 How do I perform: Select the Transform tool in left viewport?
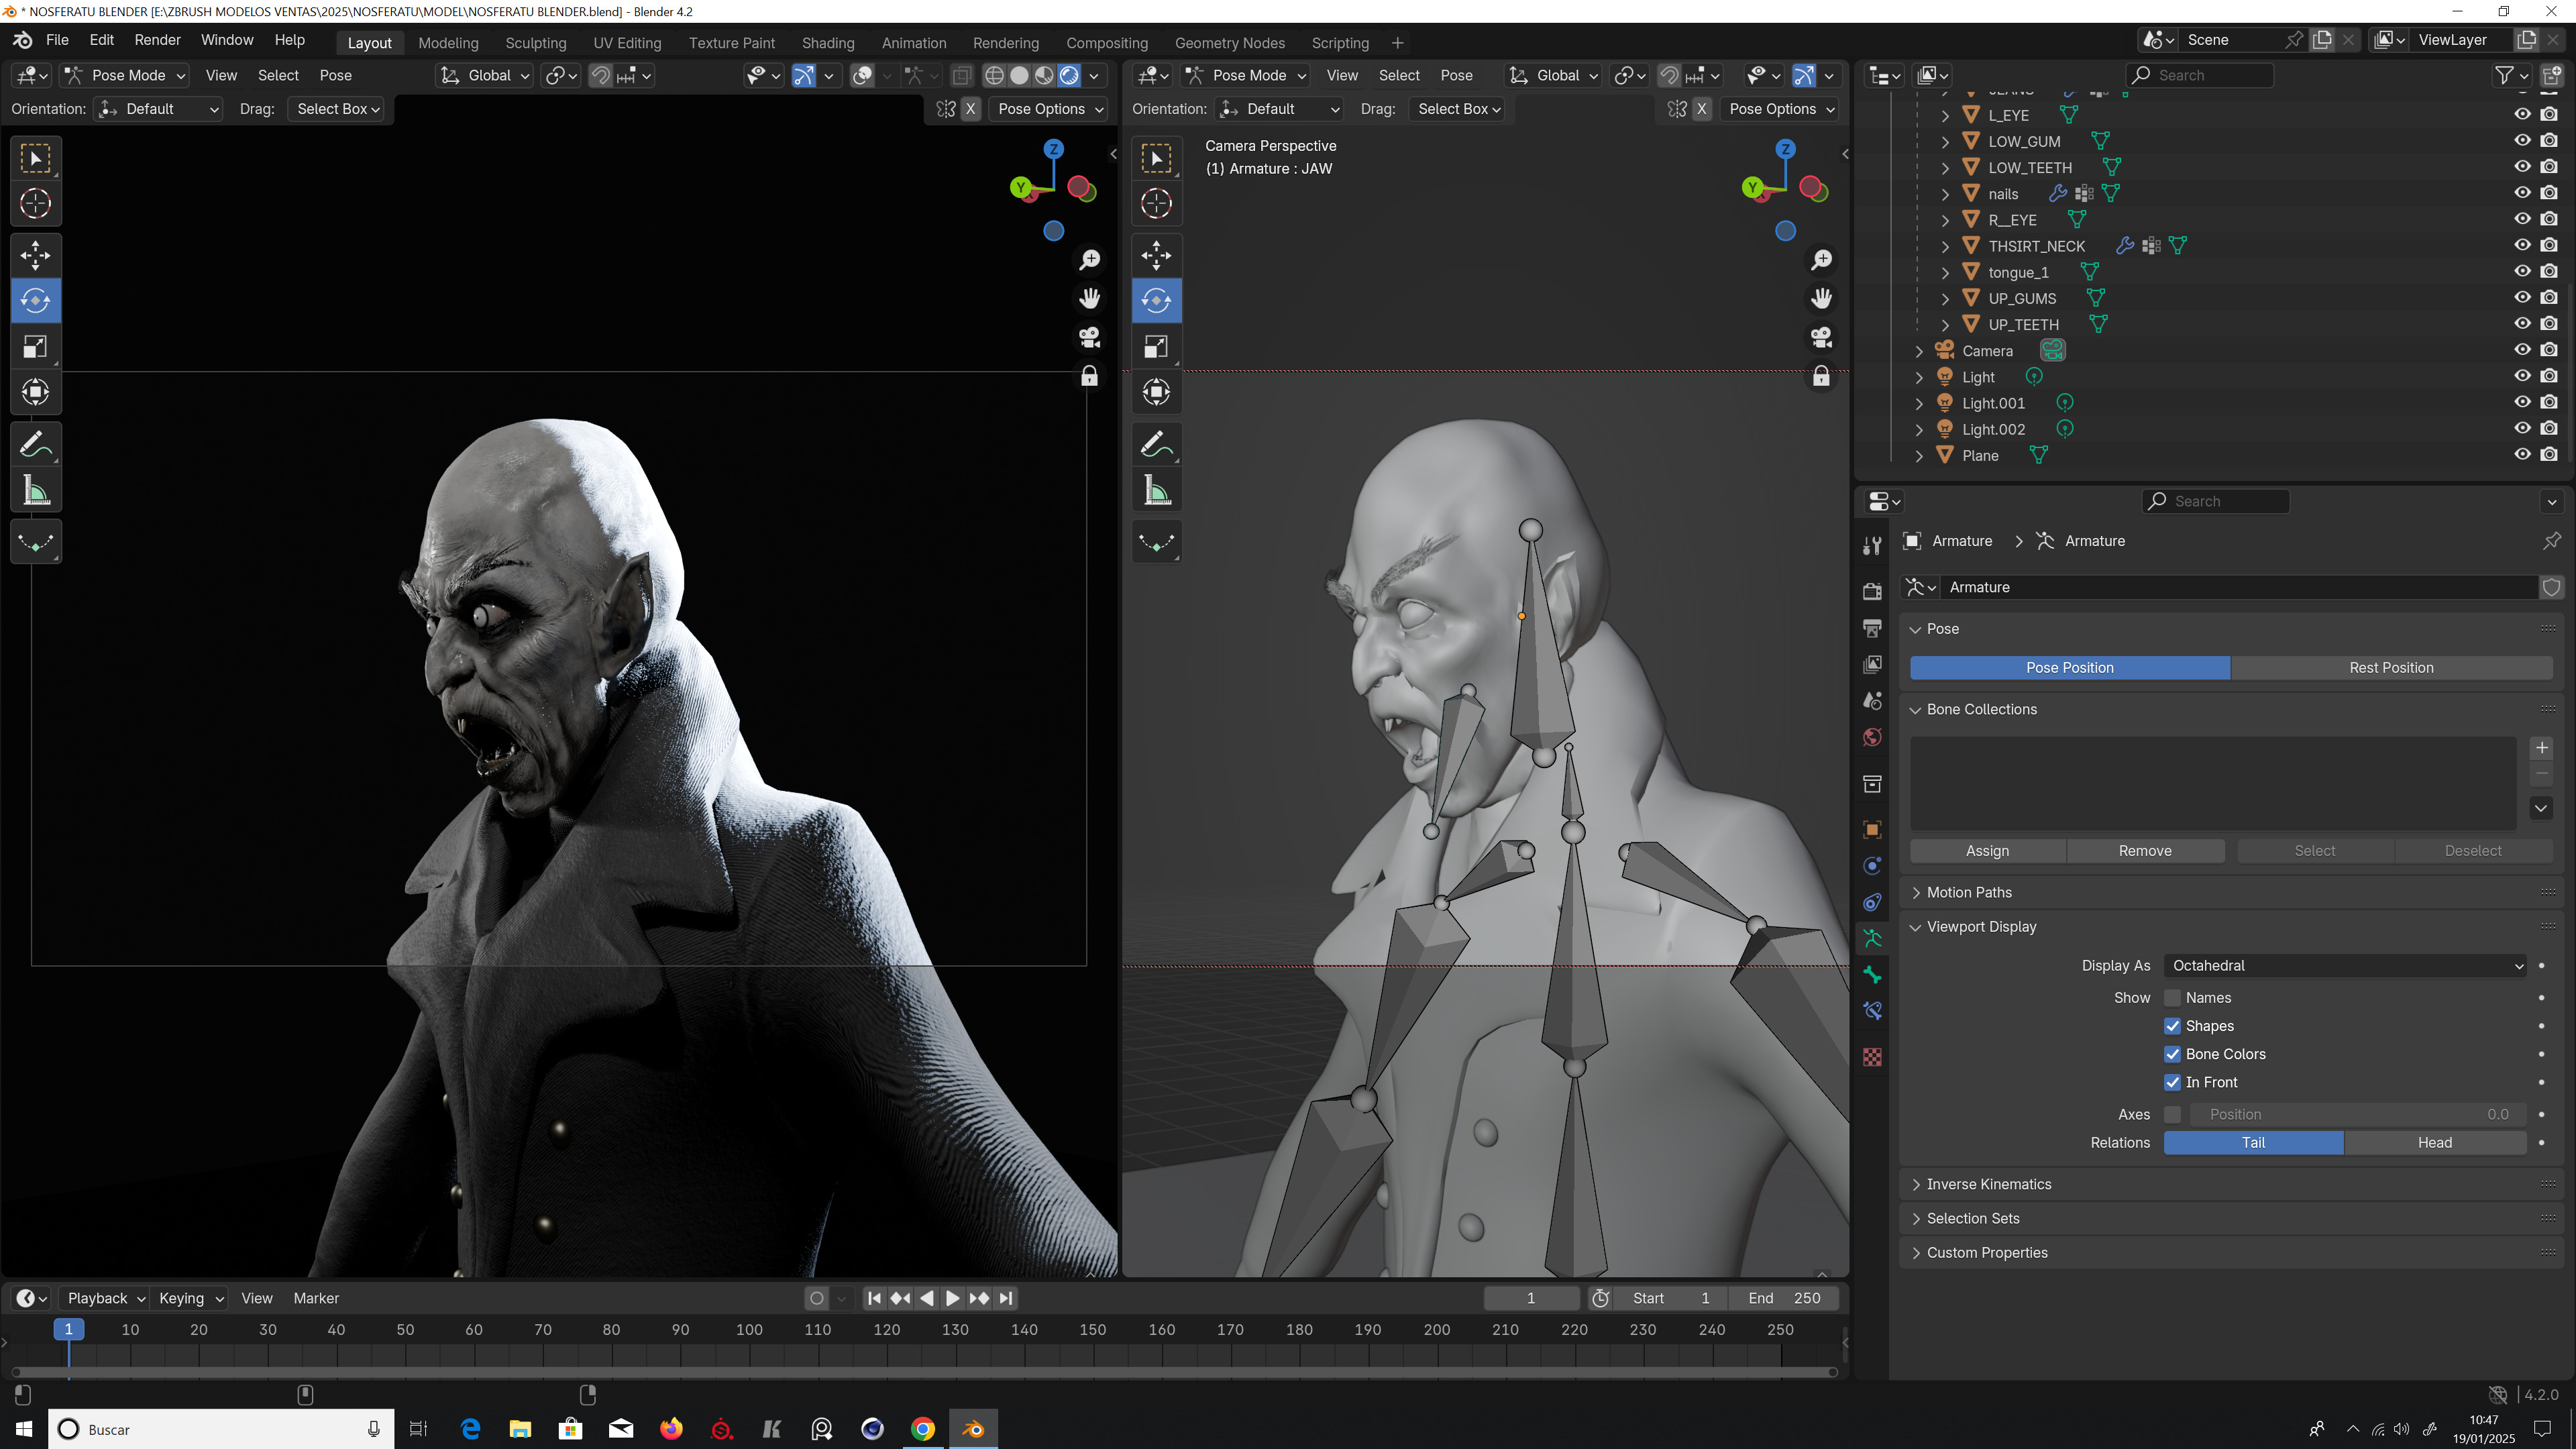point(35,392)
